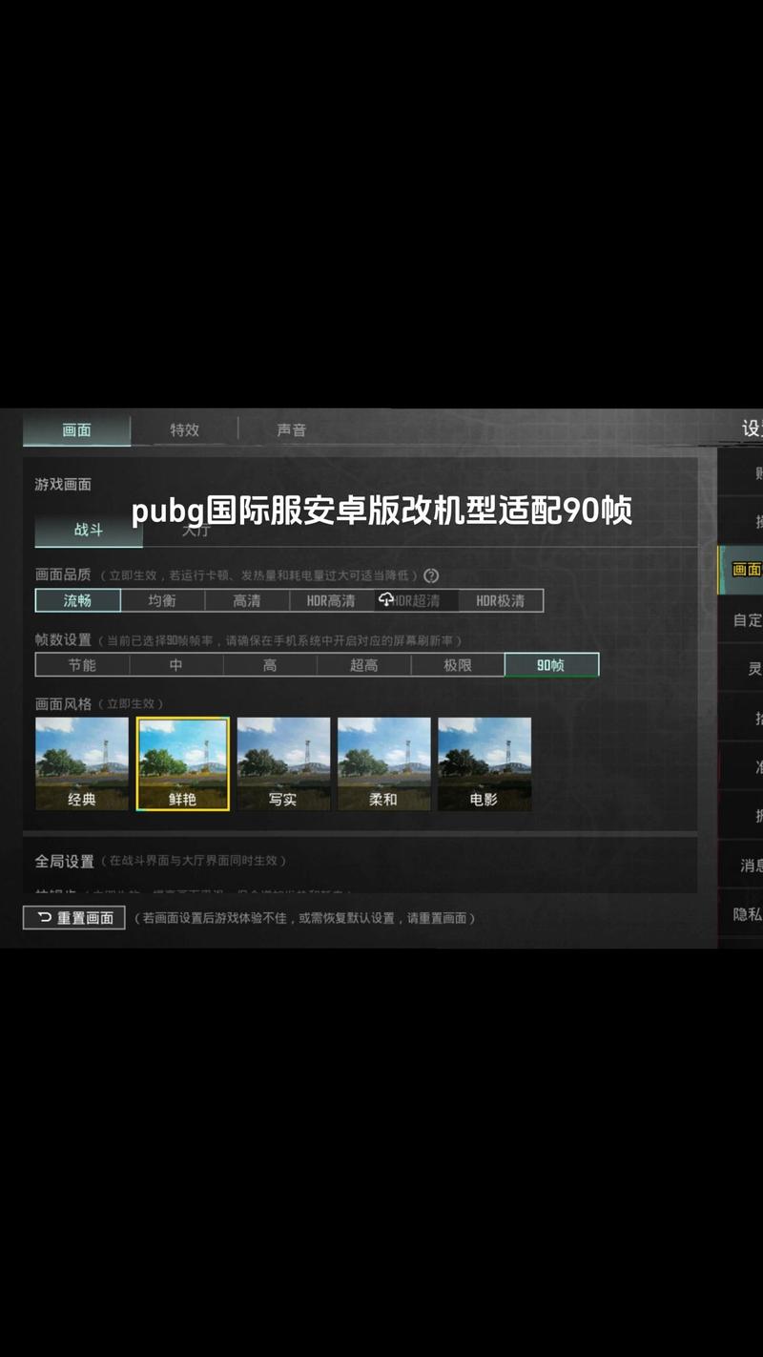Choose the 超高 frame rate

363,665
